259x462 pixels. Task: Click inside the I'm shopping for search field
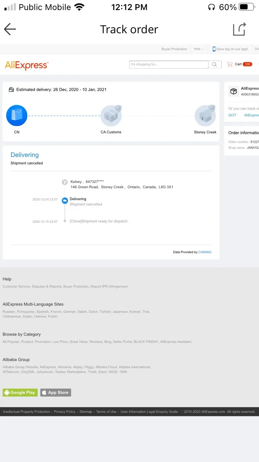click(169, 64)
